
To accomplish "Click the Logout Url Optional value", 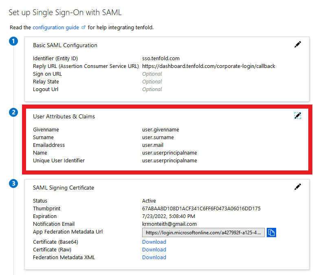I will [x=152, y=89].
